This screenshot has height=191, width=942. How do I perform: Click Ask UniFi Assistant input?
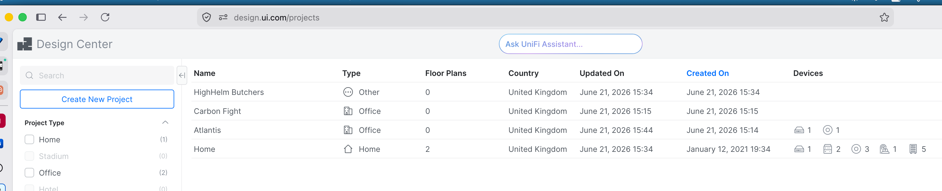point(570,44)
